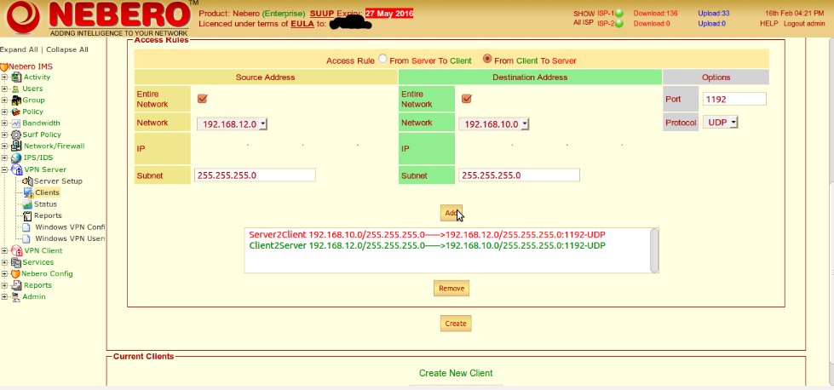The image size is (834, 390).
Task: Click the VPN Server Reports clipboard icon
Action: [x=27, y=215]
